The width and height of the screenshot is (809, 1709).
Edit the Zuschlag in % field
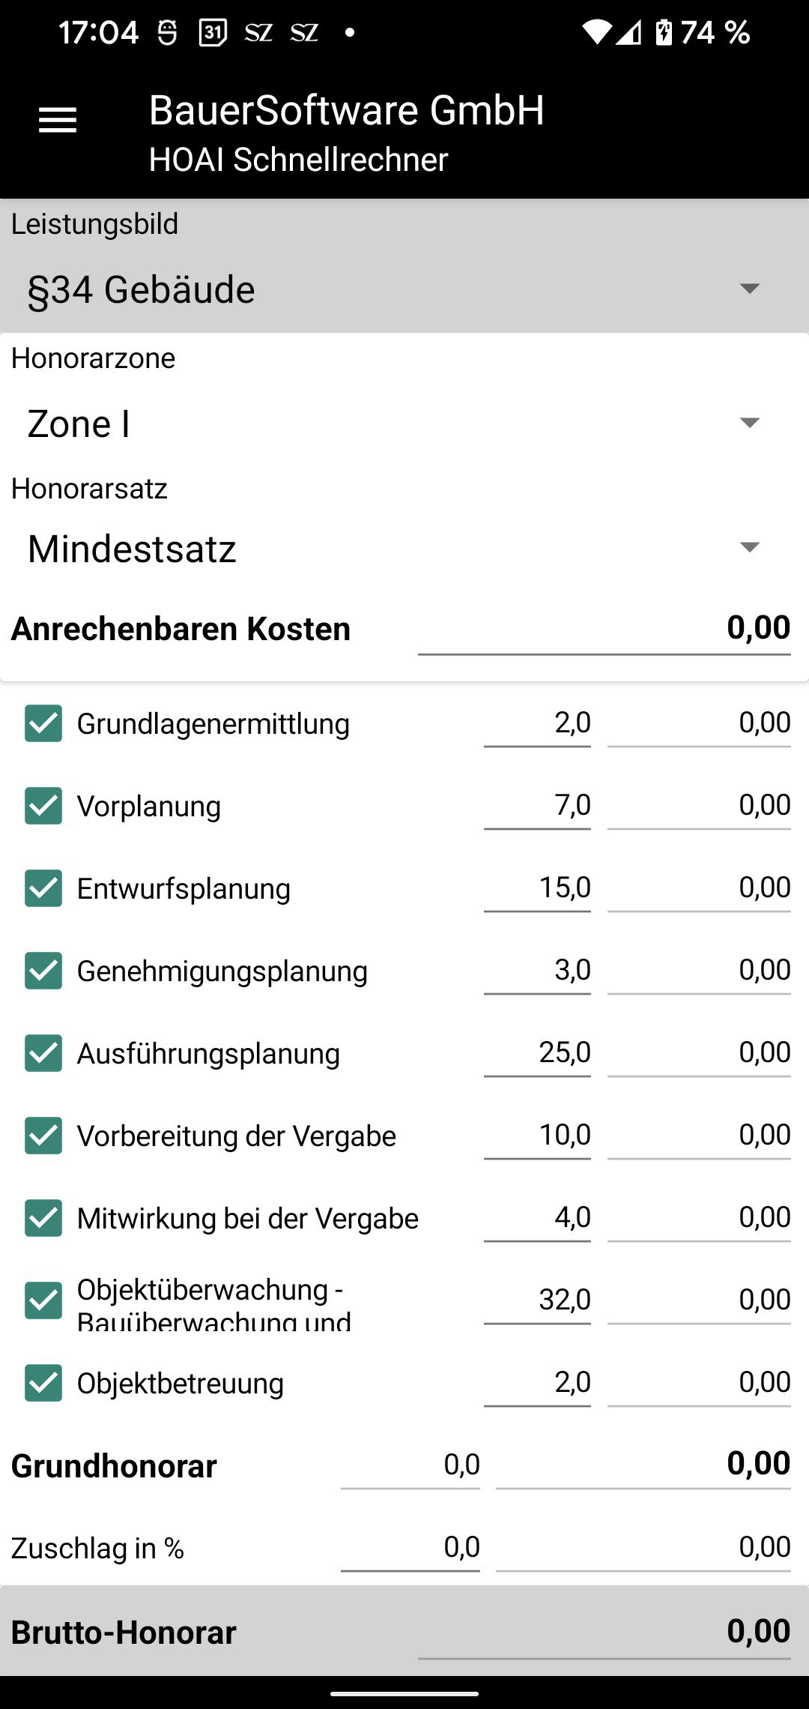410,1547
